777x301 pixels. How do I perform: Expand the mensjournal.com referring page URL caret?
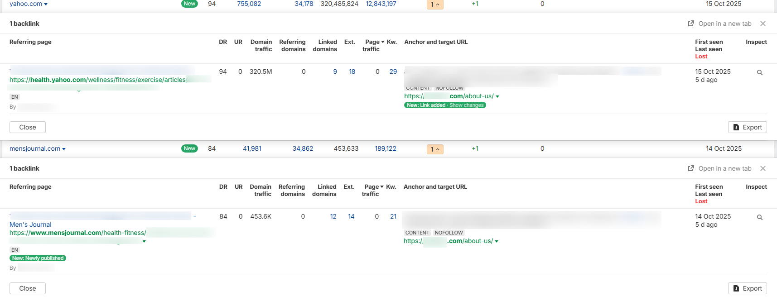click(144, 241)
